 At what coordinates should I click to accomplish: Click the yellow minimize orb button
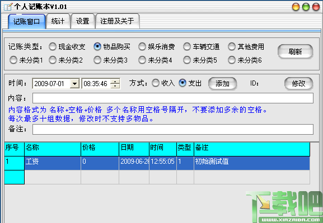(296, 7)
